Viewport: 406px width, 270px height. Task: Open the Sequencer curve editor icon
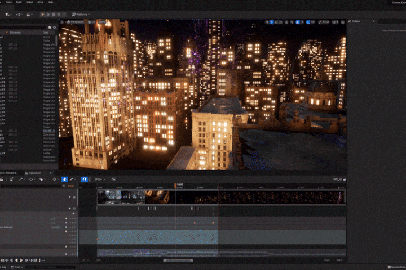(113, 179)
